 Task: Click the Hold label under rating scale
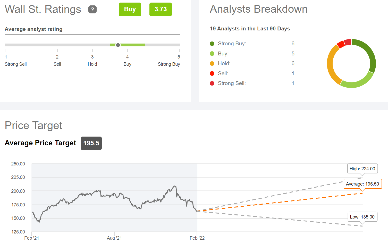click(x=92, y=64)
